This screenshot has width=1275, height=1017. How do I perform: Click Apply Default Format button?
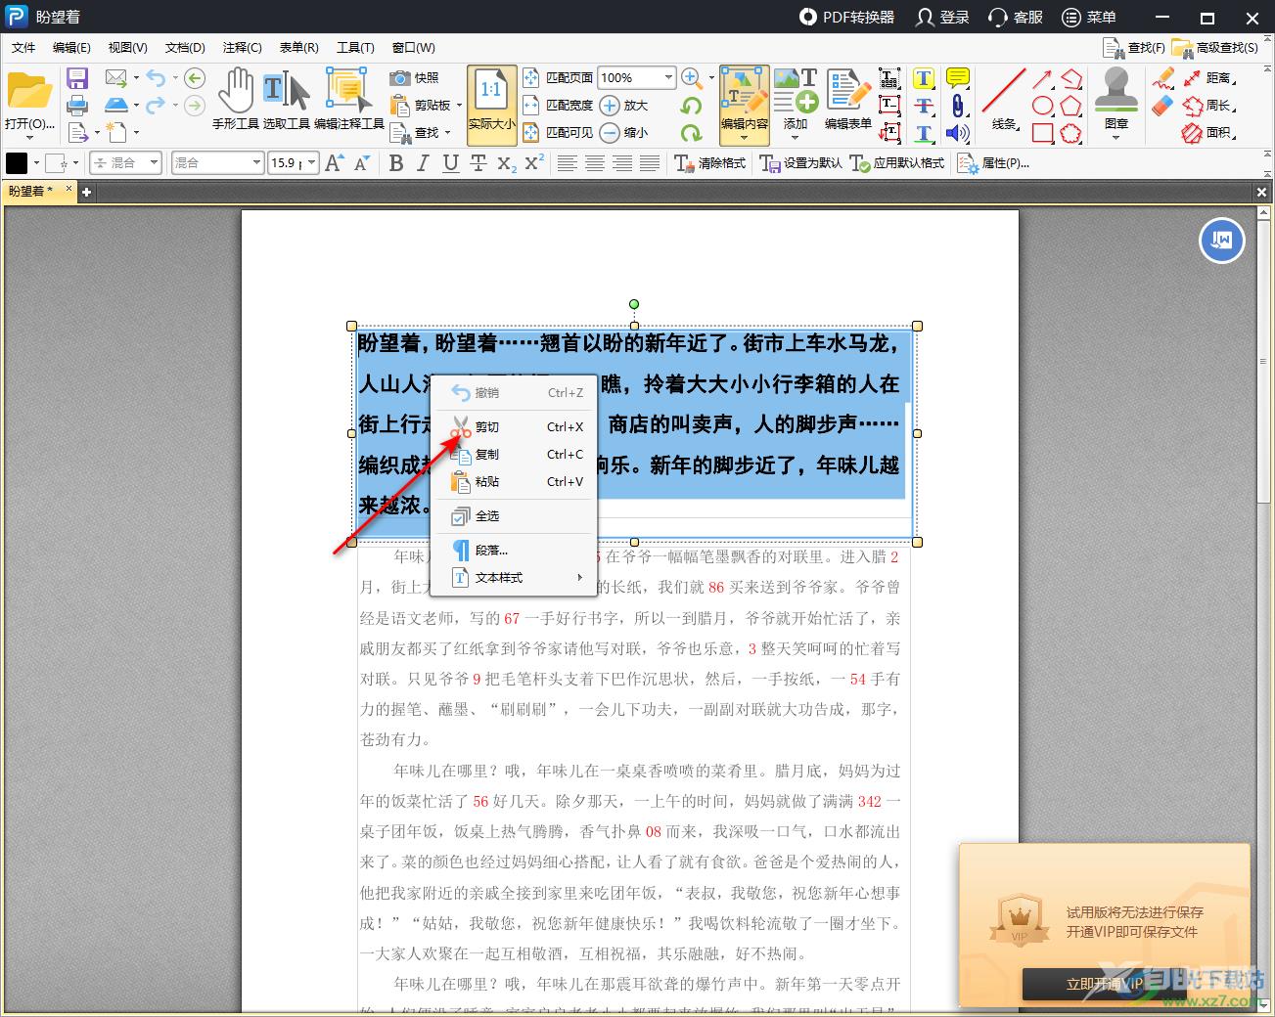click(898, 163)
